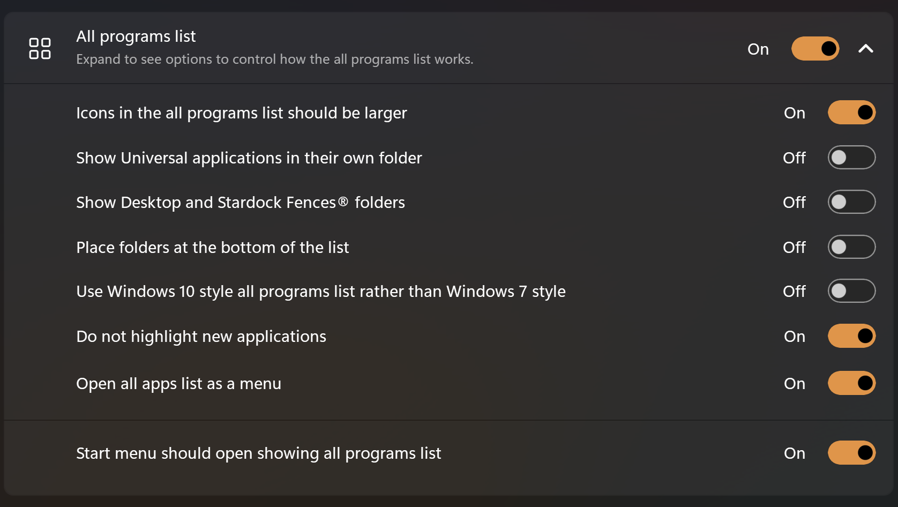Select the Icons should be larger label
This screenshot has height=507, width=898.
coord(241,113)
